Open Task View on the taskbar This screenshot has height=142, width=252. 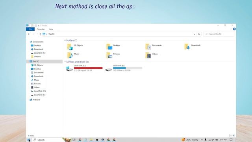pyautogui.click(x=74, y=140)
